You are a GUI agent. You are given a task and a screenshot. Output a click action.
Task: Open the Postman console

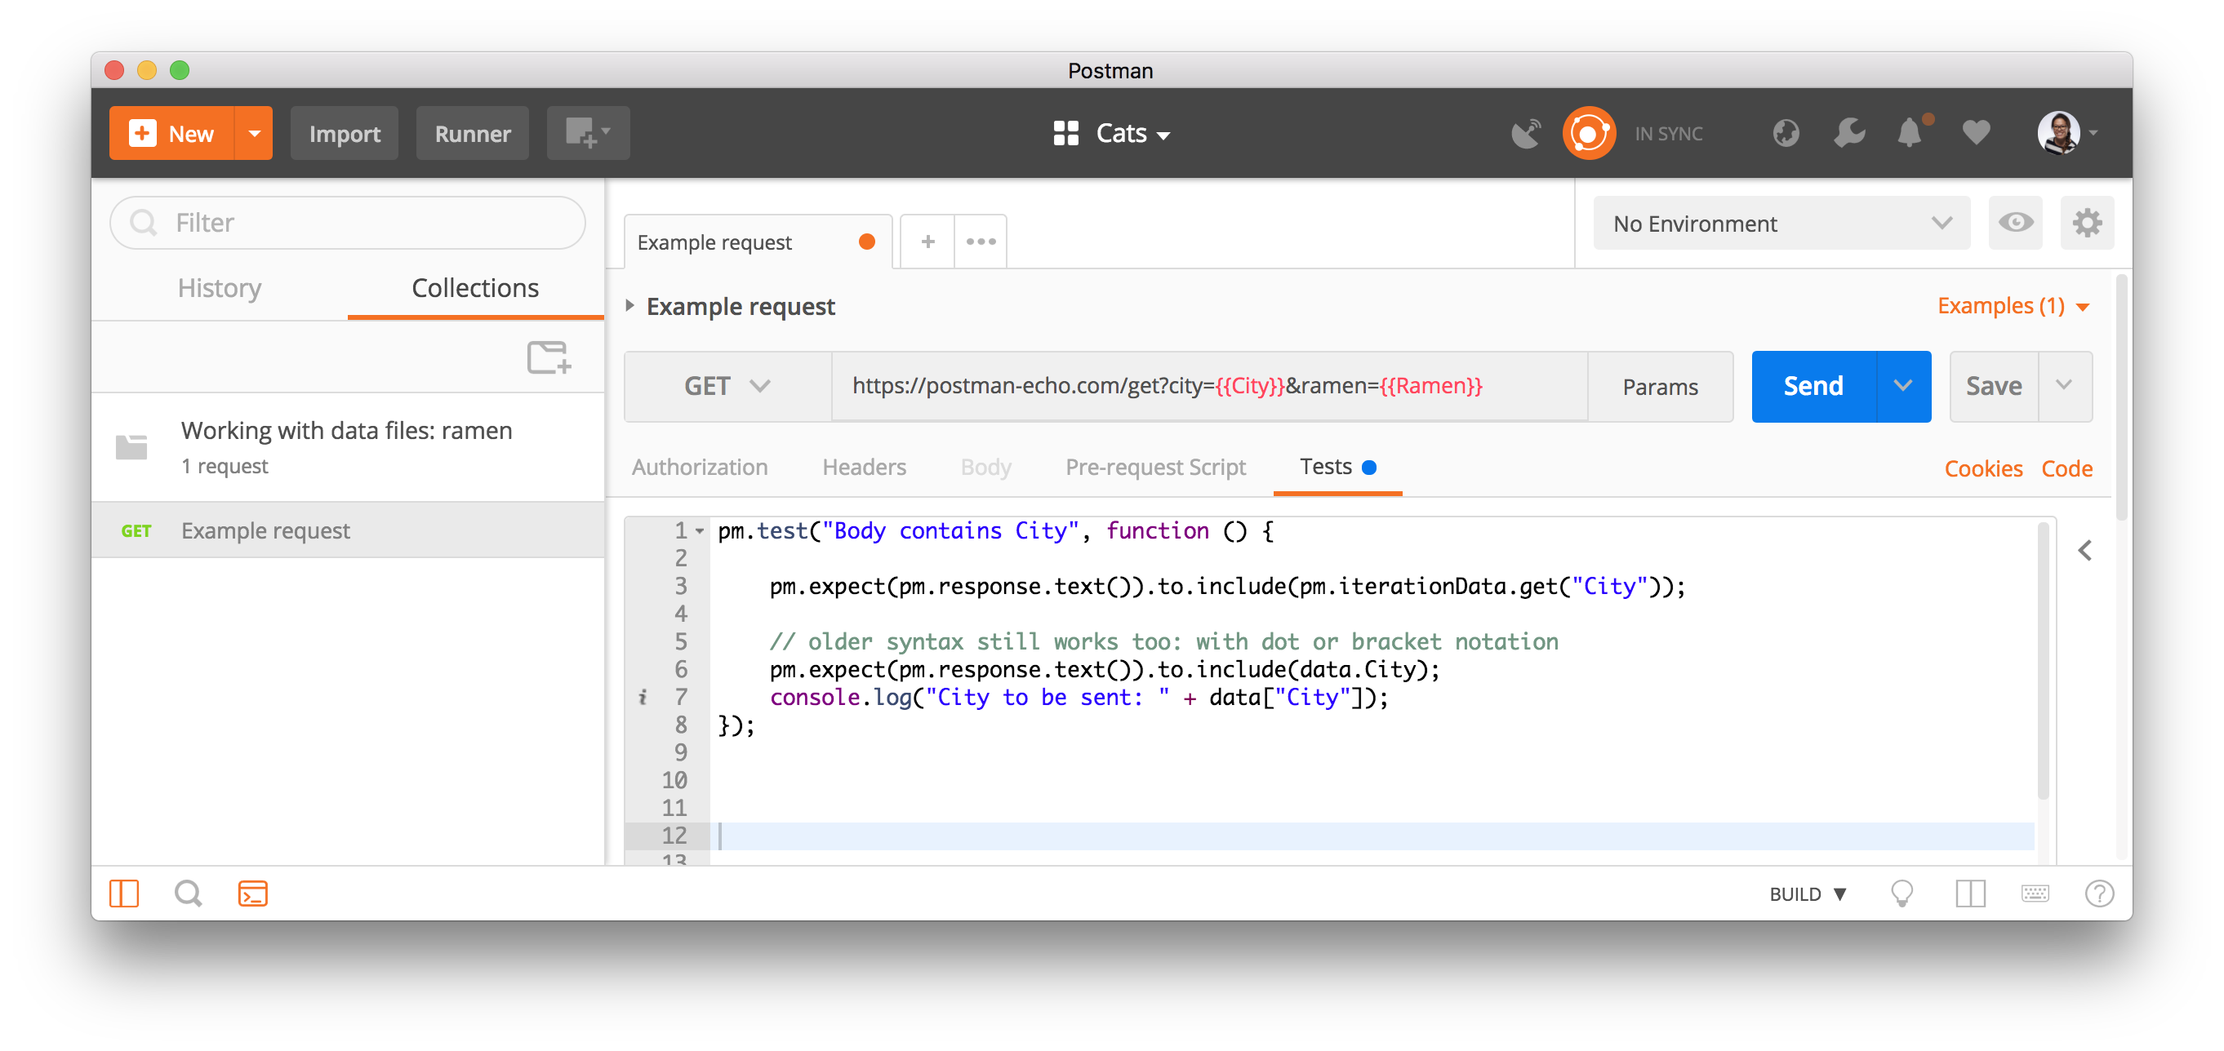click(x=253, y=894)
